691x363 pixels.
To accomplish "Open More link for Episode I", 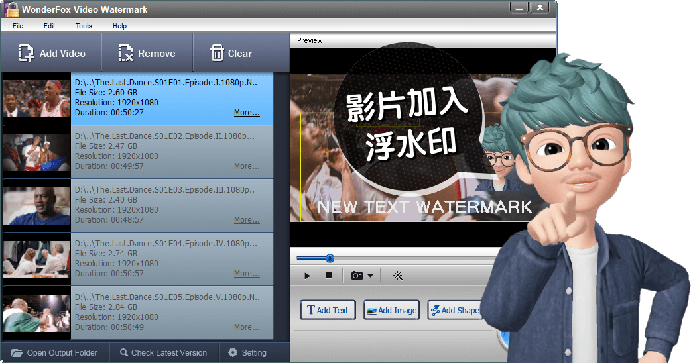I will tap(247, 113).
